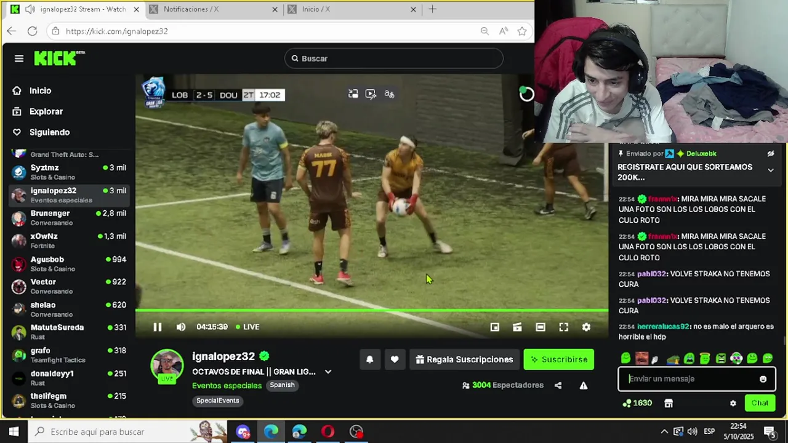Viewport: 788px width, 443px height.
Task: Open MatuteSureda Rust channel in sidebar
Action: [x=70, y=332]
